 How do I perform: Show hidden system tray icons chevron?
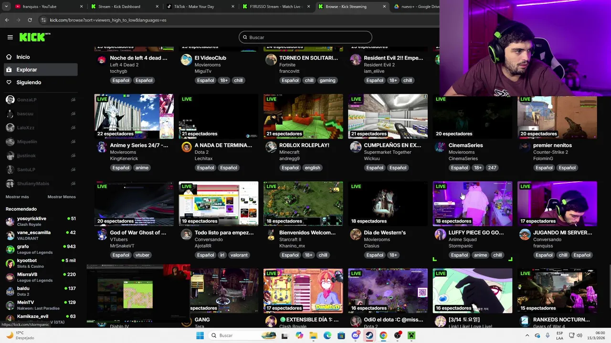point(527,335)
